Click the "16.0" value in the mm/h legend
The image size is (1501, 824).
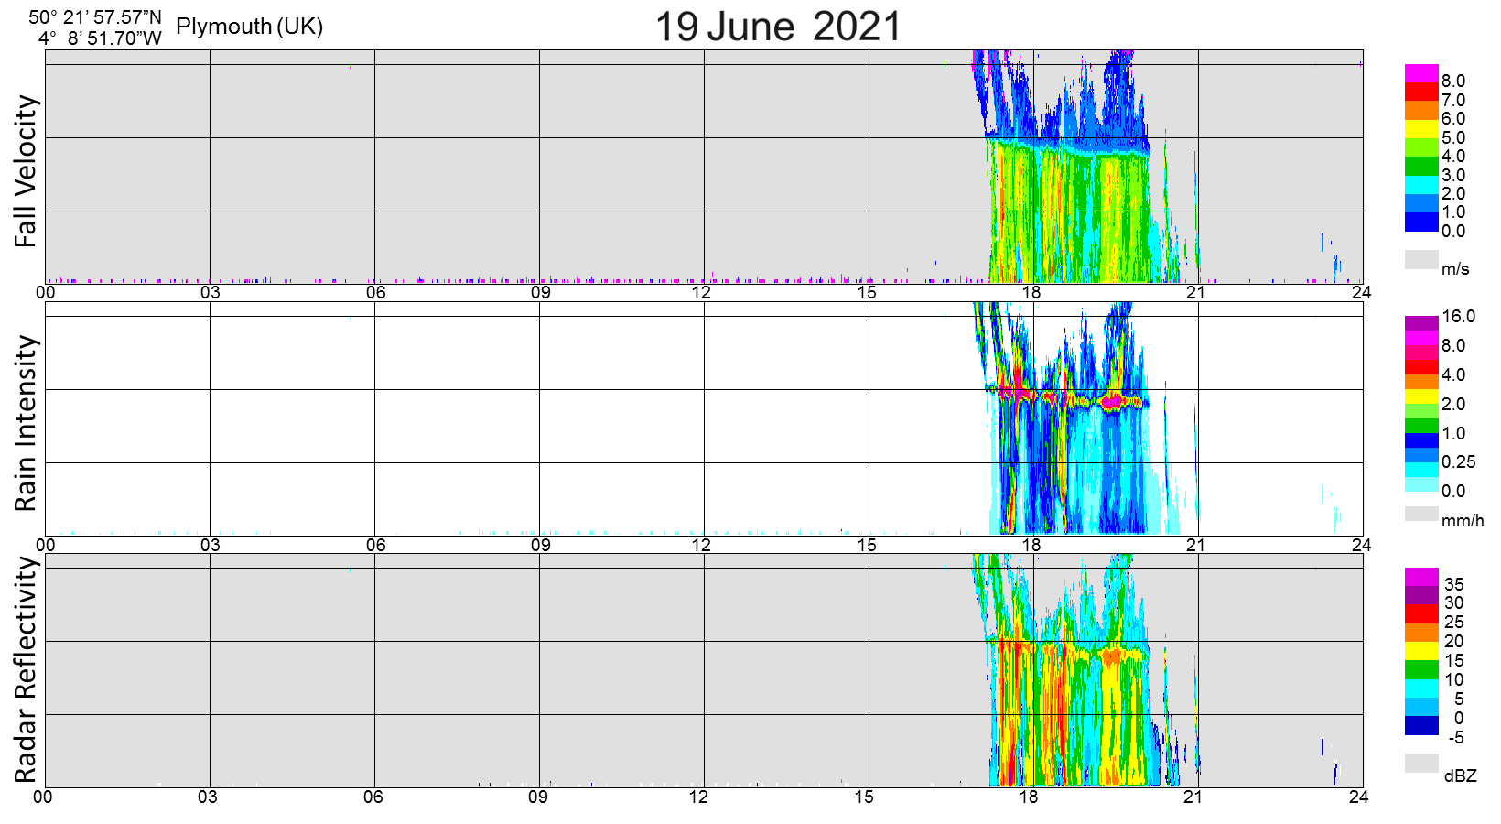(1459, 317)
